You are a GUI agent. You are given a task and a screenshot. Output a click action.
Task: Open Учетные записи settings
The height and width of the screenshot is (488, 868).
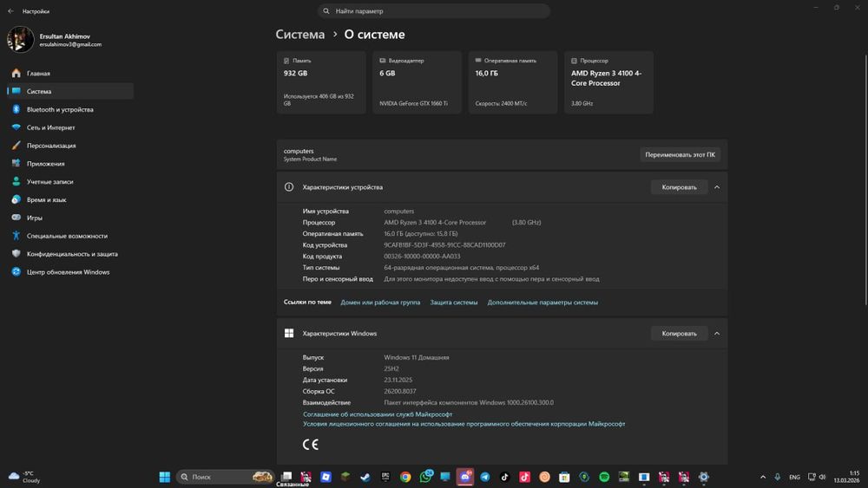coord(70,182)
